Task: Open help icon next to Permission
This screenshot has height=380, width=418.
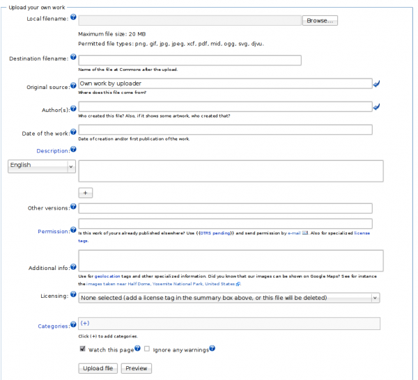Action: [x=73, y=230]
